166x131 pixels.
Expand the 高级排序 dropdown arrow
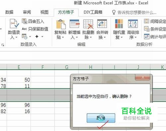(x=135, y=37)
